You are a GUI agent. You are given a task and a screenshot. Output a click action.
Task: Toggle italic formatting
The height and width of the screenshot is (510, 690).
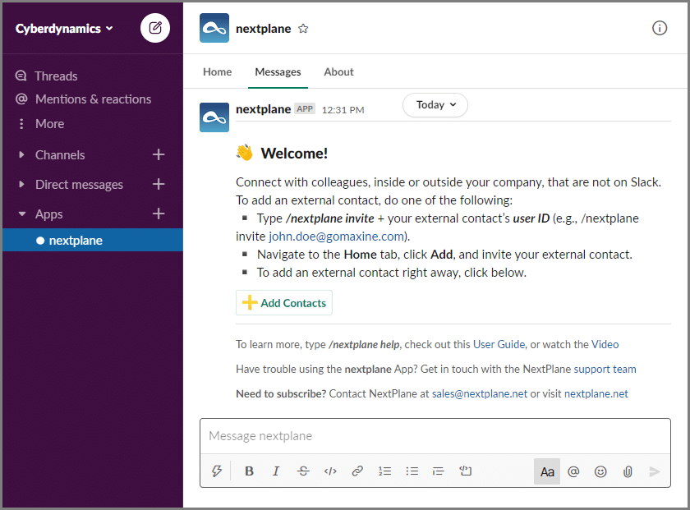(x=276, y=471)
